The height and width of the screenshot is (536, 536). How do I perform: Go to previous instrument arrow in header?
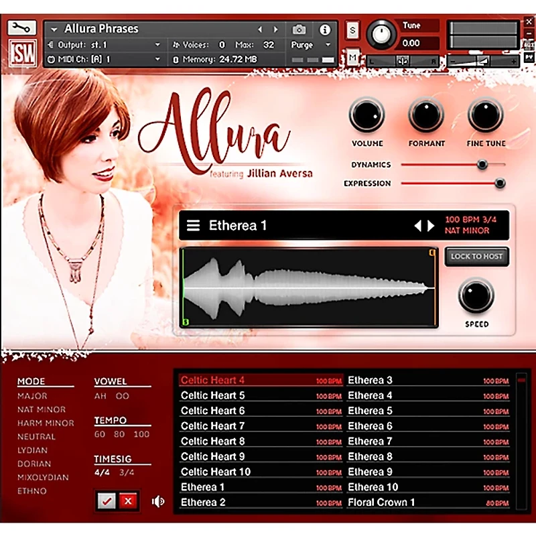coord(260,29)
